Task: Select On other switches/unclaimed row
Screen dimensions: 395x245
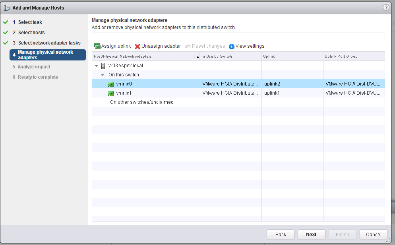Action: (238, 102)
